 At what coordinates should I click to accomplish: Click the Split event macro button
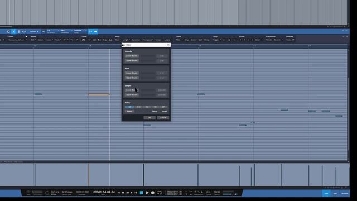coord(200,40)
